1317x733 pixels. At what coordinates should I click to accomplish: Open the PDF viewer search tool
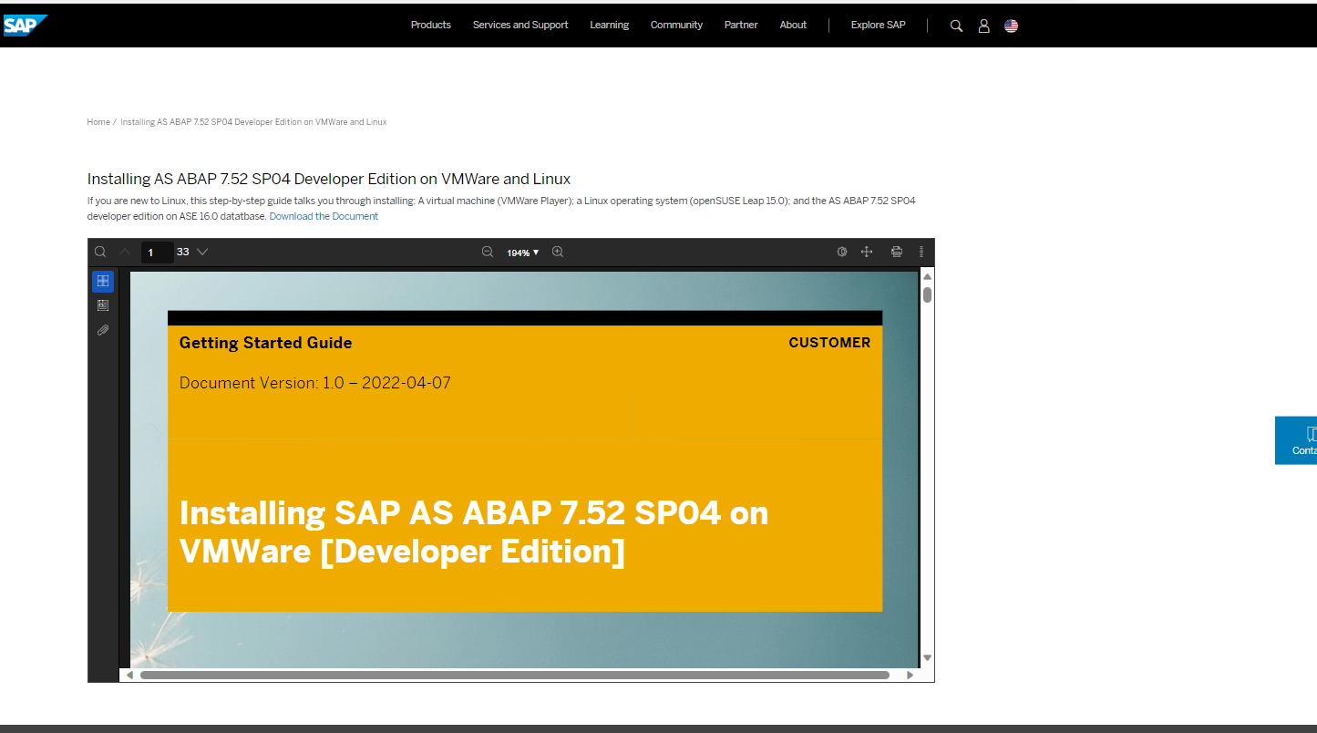101,252
